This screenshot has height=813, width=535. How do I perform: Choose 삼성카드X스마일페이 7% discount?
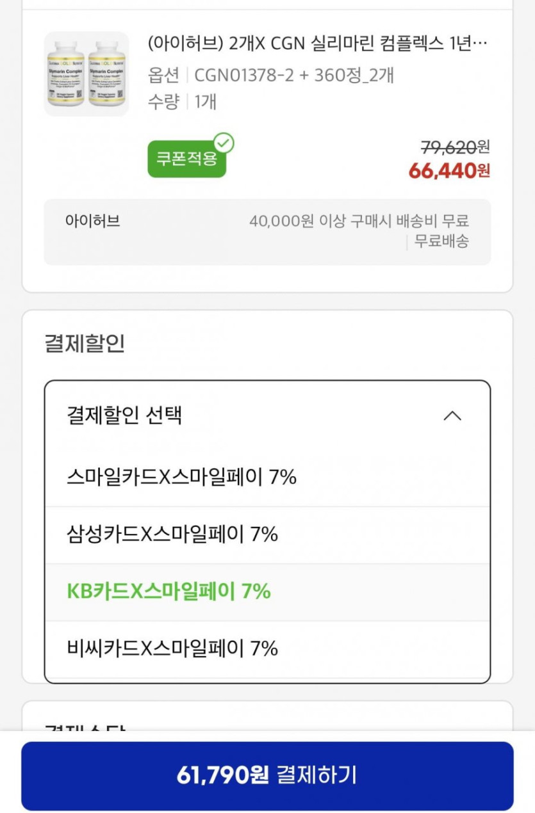(x=172, y=534)
